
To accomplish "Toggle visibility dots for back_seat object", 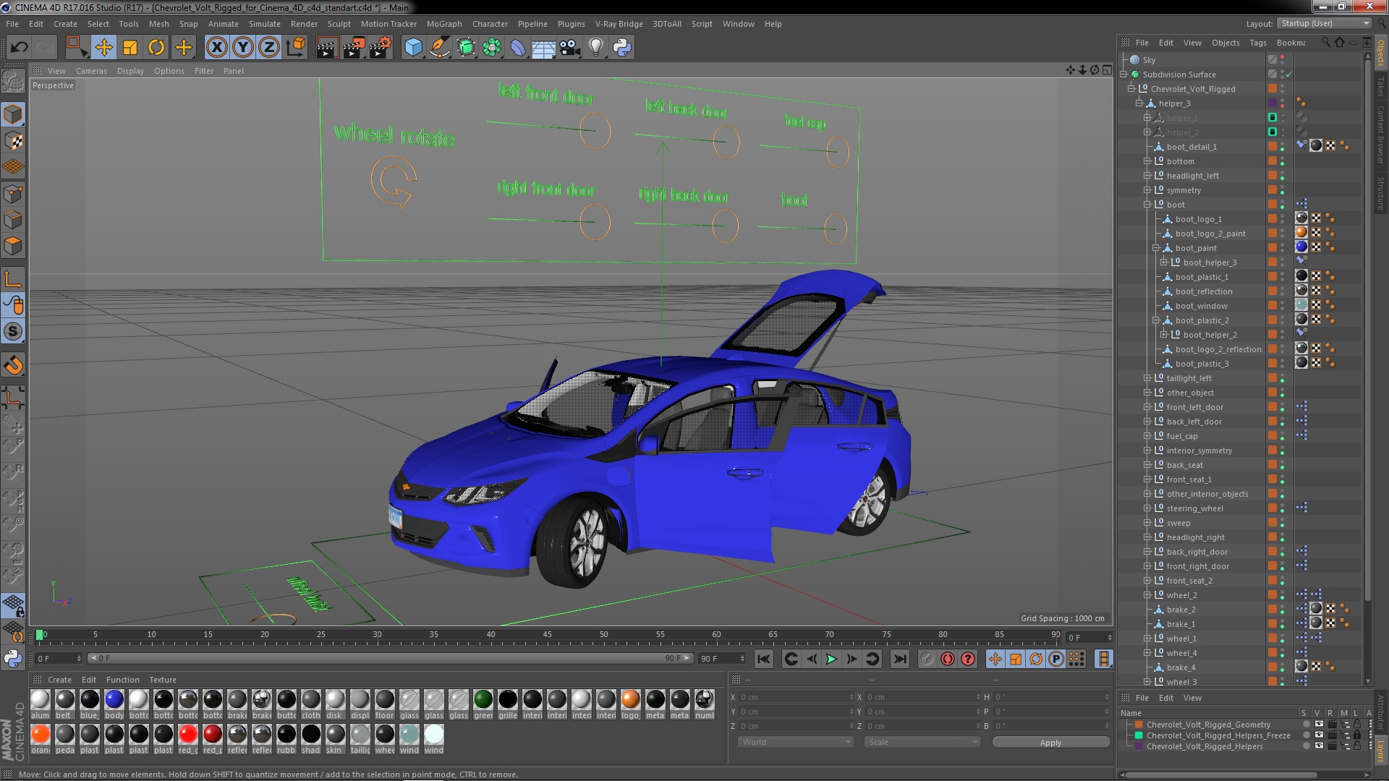I will point(1283,465).
